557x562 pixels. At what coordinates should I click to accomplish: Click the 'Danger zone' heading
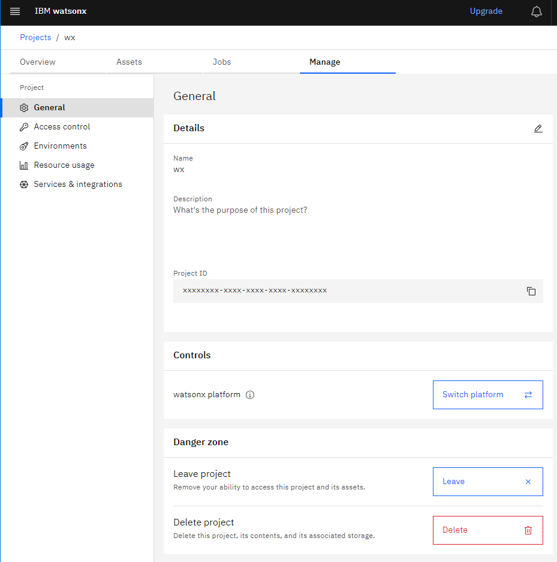click(201, 442)
